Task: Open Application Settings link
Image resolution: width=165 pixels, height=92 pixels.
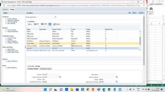Action: click(x=13, y=20)
